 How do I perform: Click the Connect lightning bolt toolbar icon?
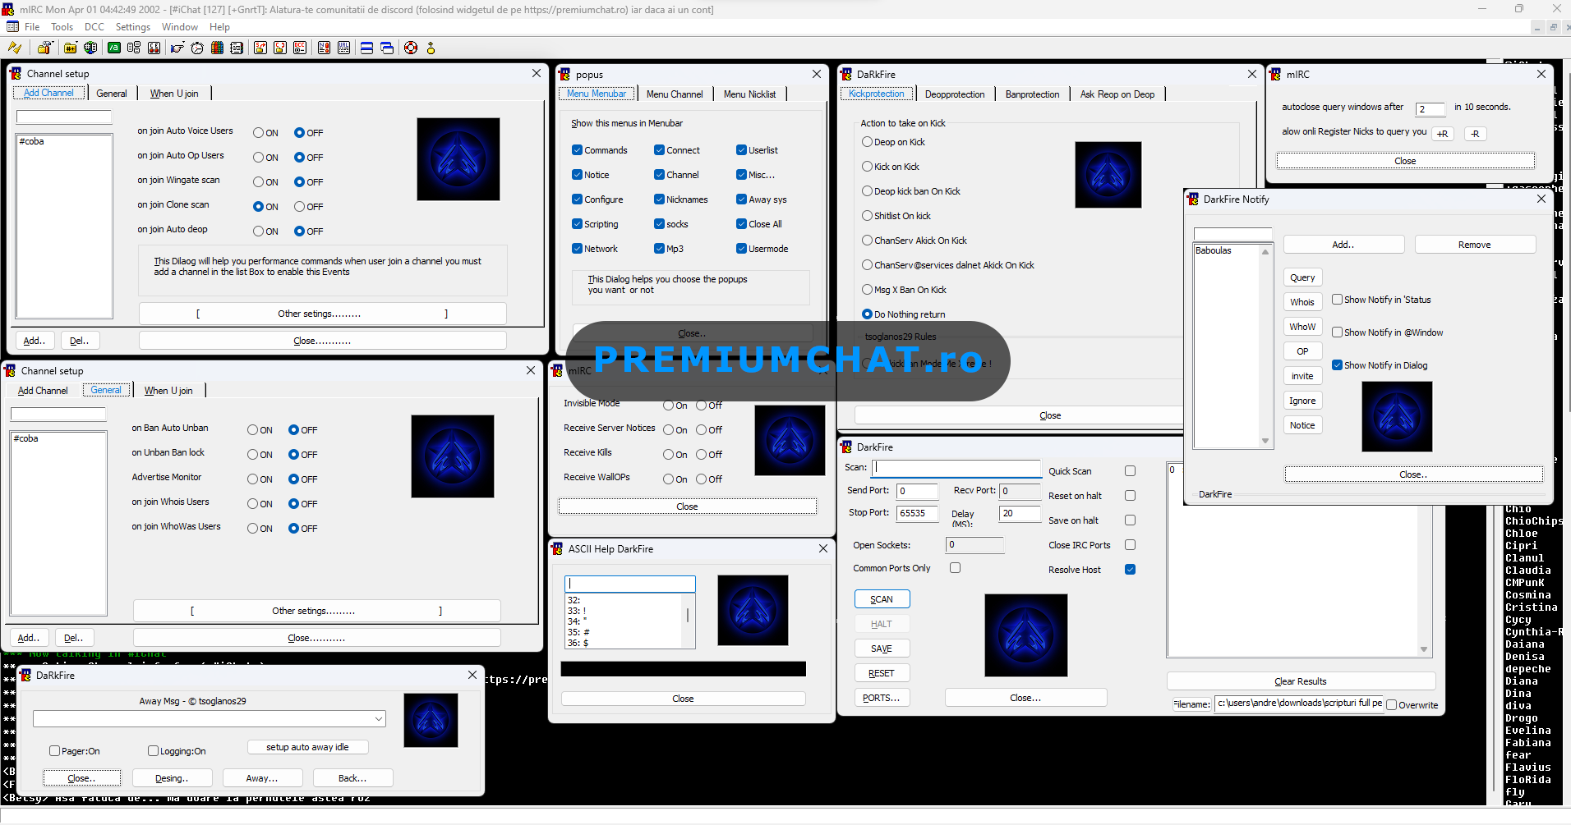pyautogui.click(x=15, y=48)
